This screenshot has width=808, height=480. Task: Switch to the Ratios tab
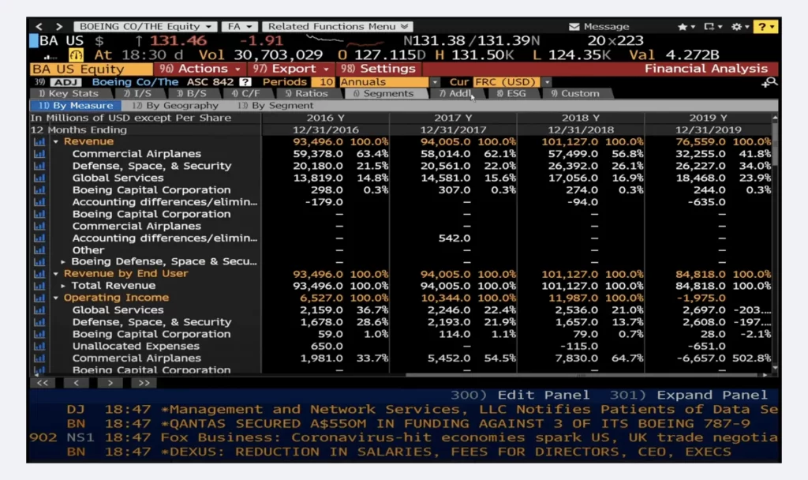pos(306,94)
